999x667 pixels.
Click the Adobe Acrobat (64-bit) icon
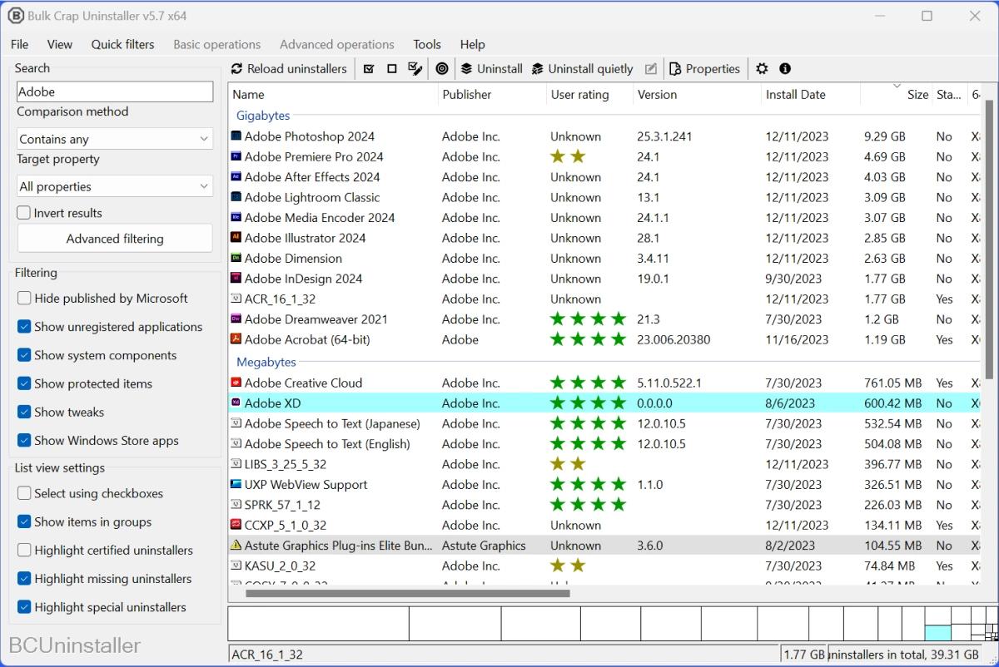[x=236, y=339]
